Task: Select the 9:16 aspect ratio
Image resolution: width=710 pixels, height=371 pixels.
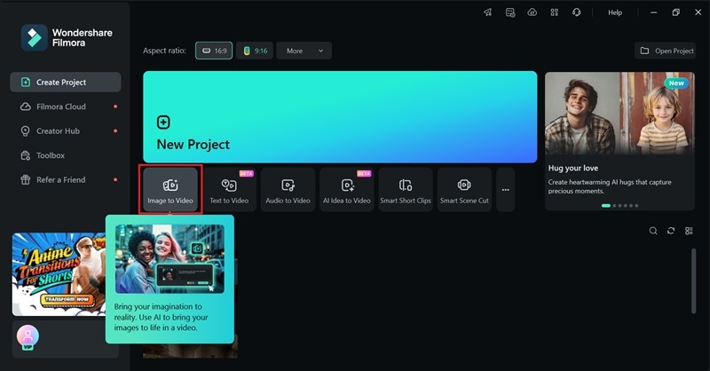Action: (x=255, y=51)
